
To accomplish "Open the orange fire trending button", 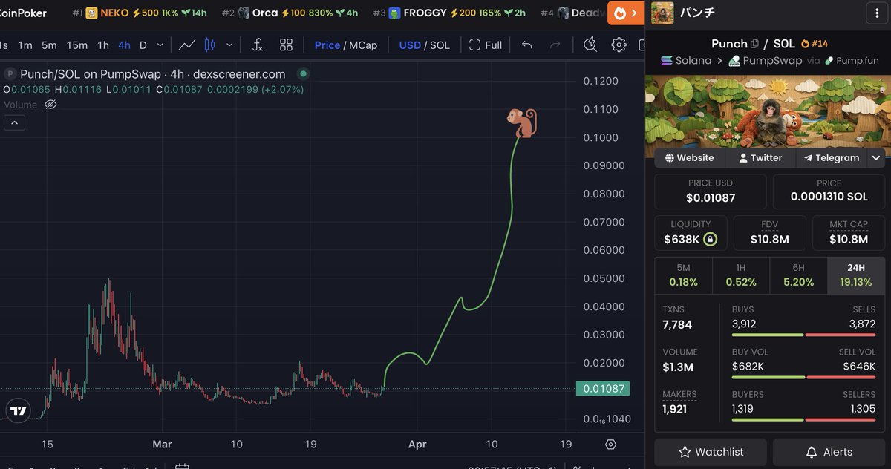I will click(x=625, y=13).
